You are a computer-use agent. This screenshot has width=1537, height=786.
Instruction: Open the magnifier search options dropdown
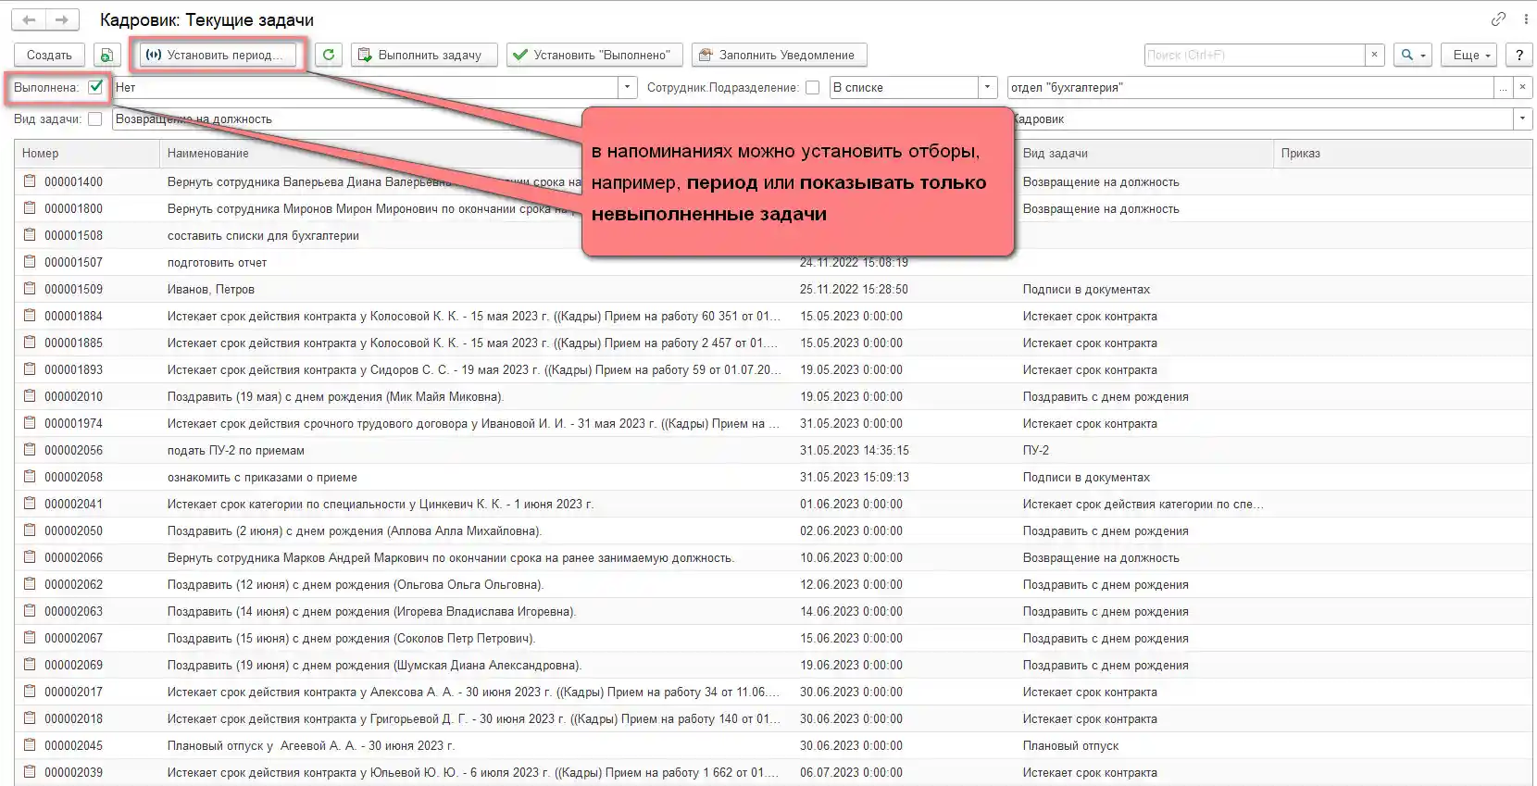pyautogui.click(x=1413, y=55)
